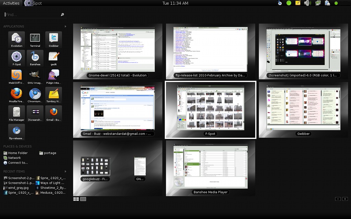
Task: Open the F-Spot application menu in top panel
Action: pyautogui.click(x=33, y=3)
